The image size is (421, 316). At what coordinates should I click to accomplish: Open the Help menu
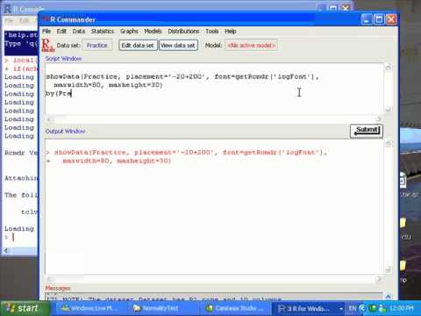tap(230, 31)
